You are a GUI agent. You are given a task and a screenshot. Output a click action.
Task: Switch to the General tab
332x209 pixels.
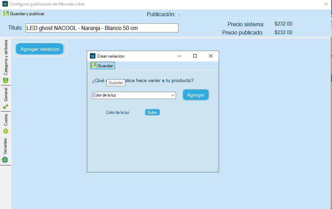click(x=6, y=99)
